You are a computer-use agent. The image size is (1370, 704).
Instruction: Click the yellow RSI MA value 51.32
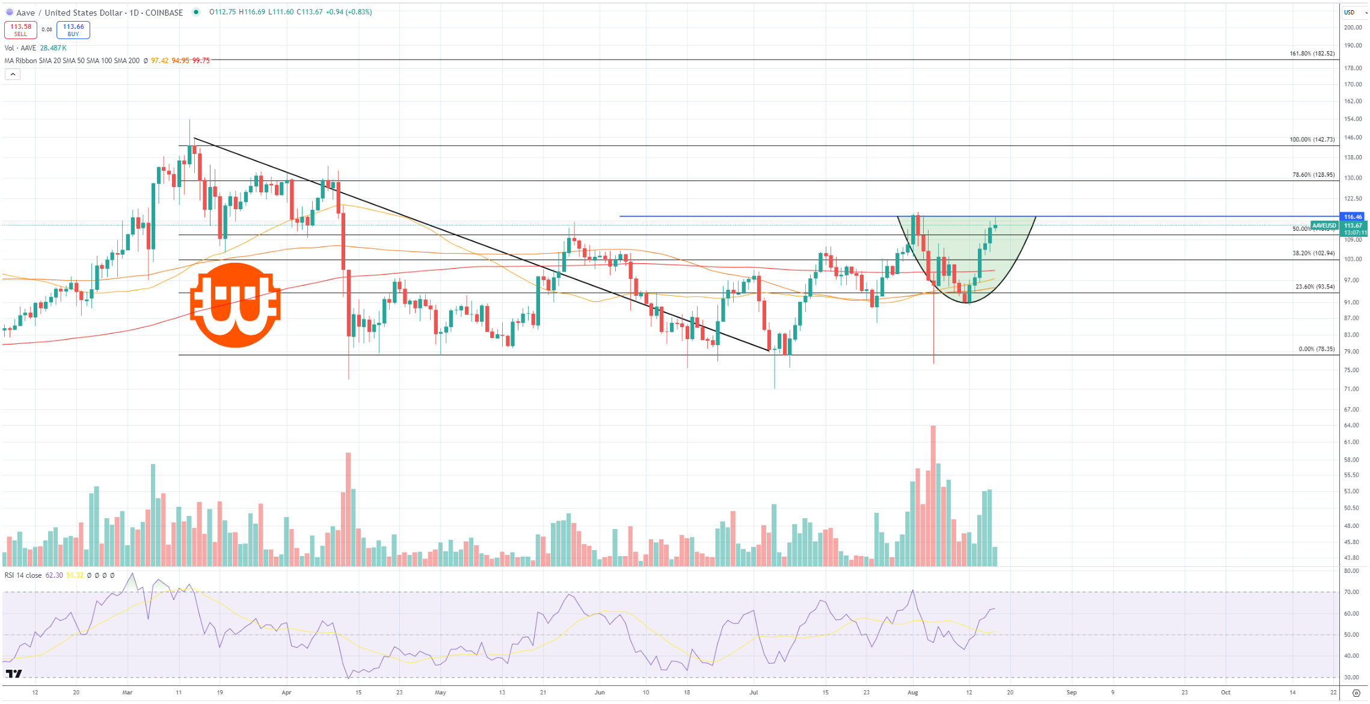point(75,575)
